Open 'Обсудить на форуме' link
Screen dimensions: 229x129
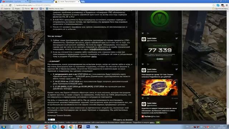123,120
